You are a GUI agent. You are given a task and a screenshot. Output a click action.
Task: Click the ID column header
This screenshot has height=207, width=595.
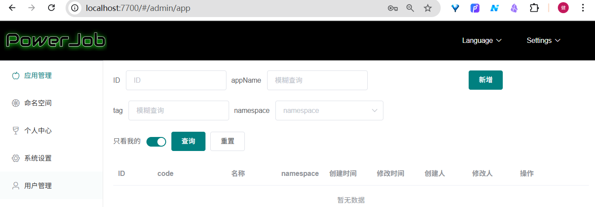122,173
